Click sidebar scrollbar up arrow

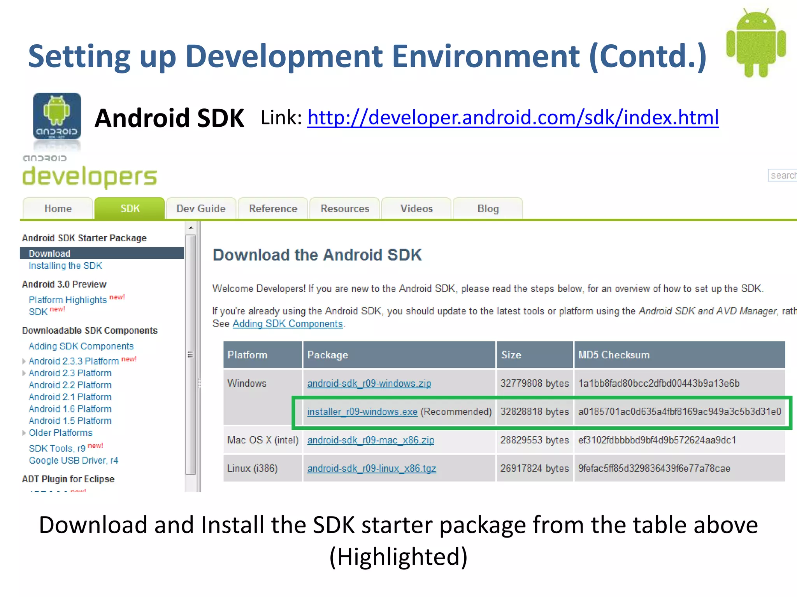tap(191, 228)
